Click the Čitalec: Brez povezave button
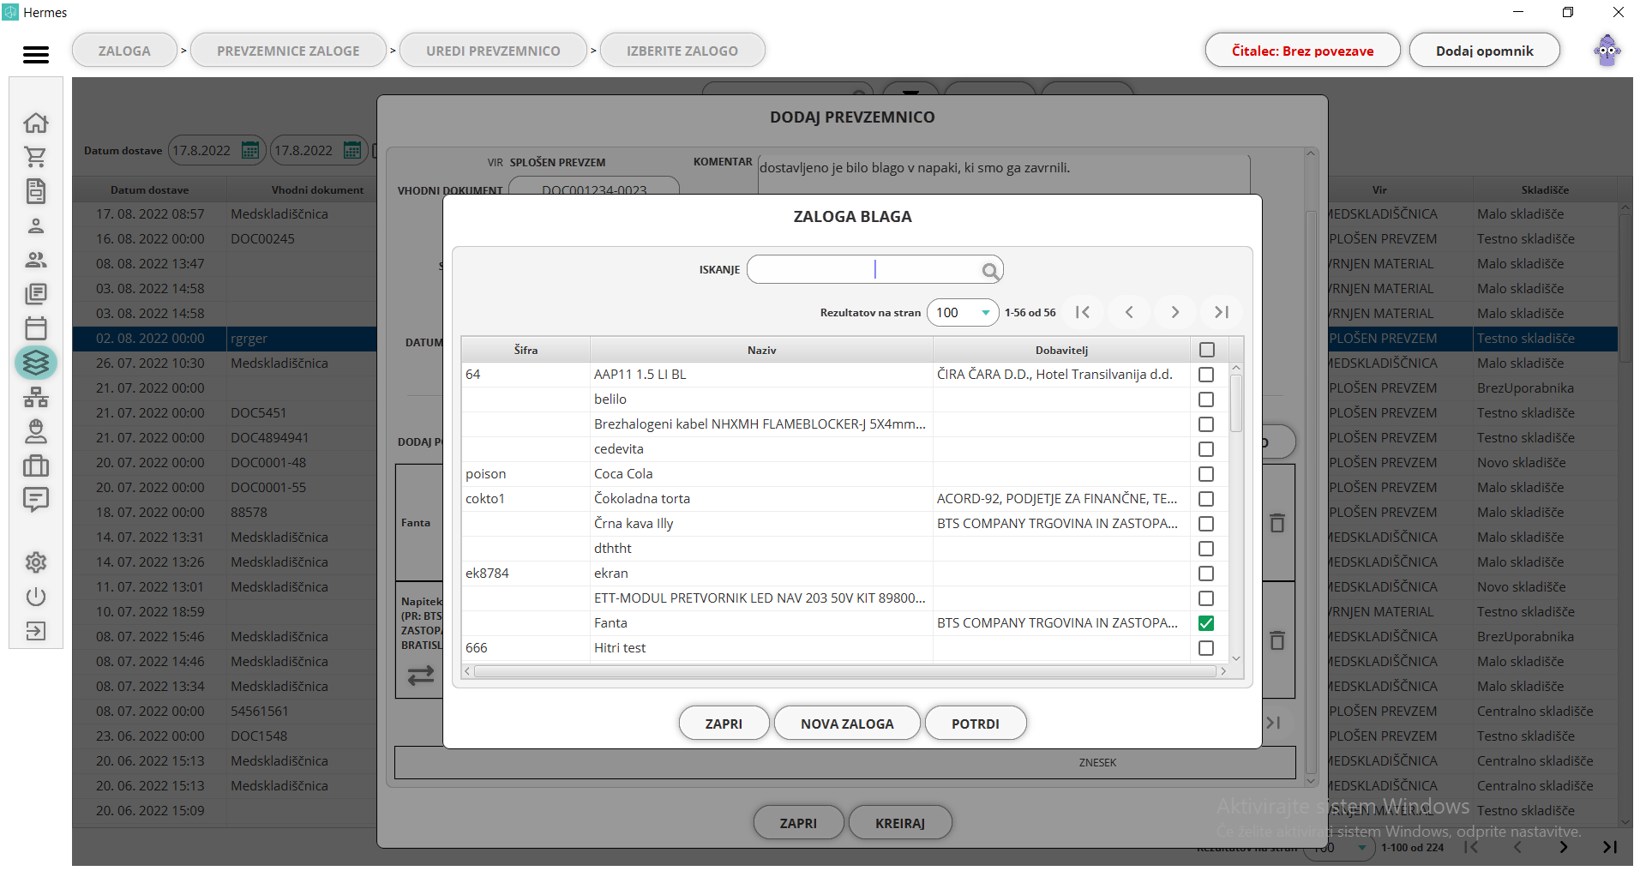1646x877 pixels. click(x=1302, y=51)
